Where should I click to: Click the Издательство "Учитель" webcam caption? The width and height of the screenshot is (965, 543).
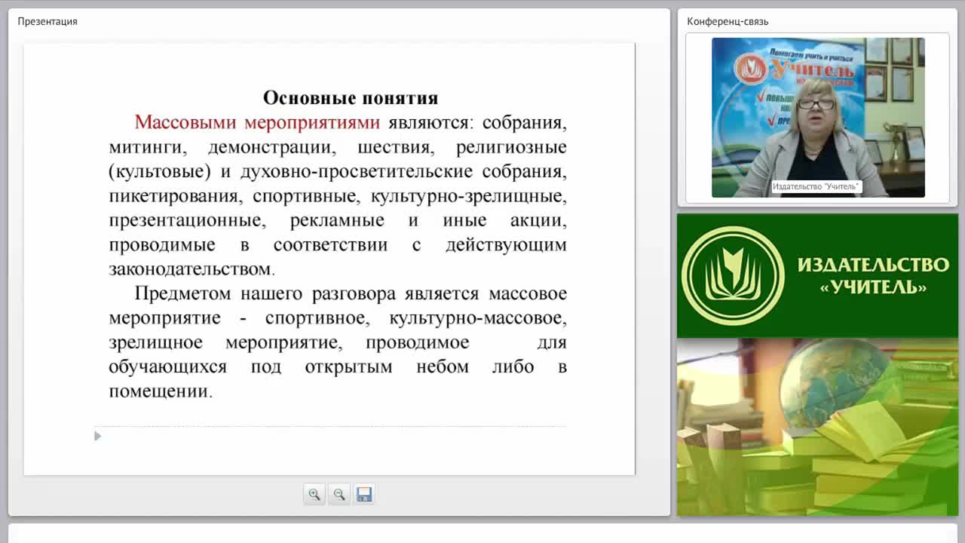[x=816, y=186]
